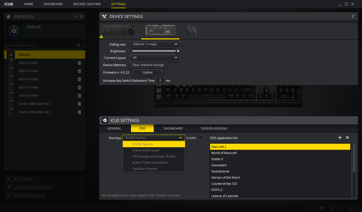Select the Dark Core mouse device
The image size is (362, 212).
pyautogui.click(x=191, y=30)
